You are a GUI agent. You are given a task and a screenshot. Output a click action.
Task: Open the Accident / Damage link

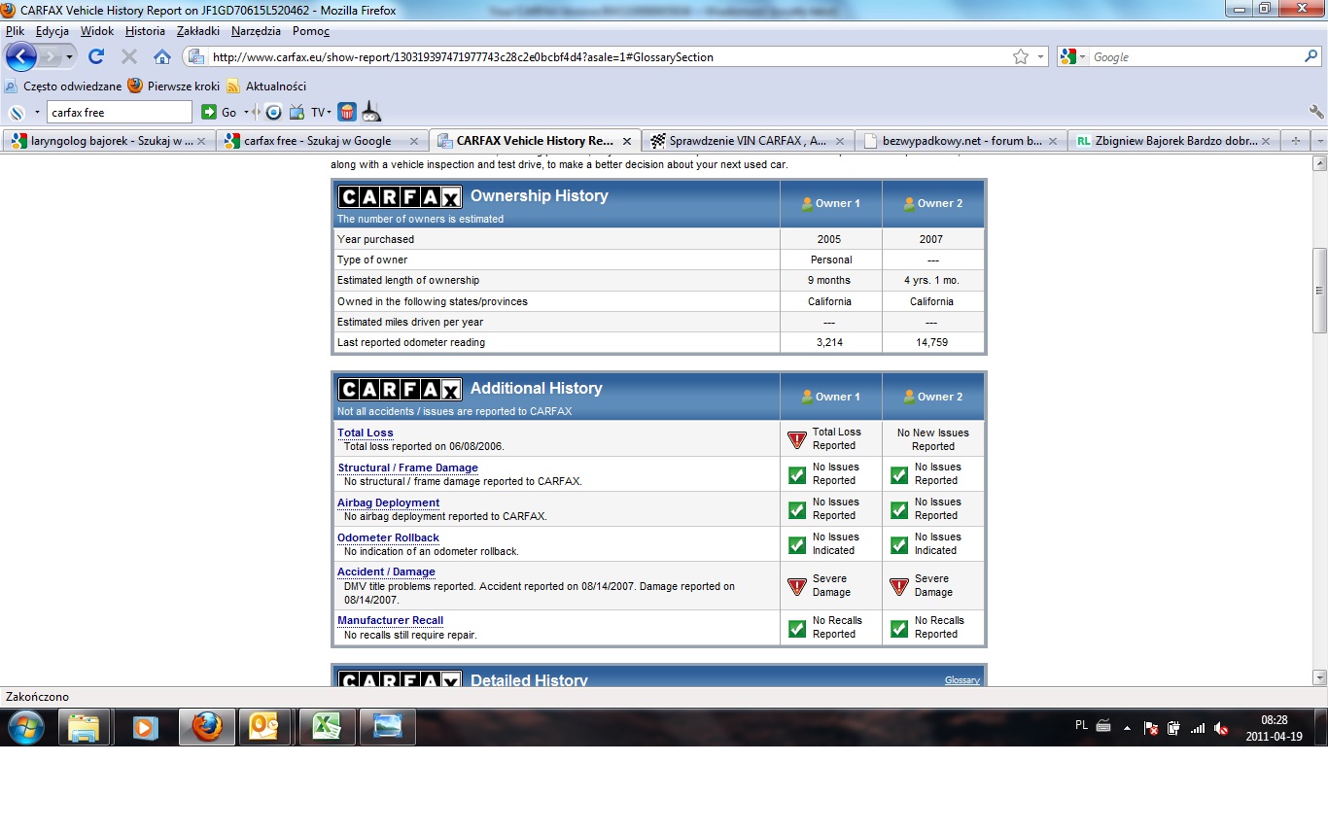(x=387, y=572)
